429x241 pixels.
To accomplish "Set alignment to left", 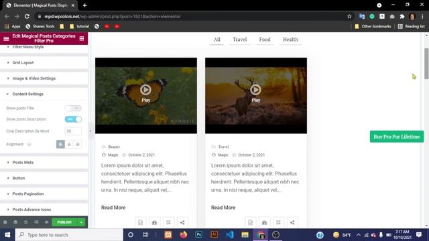I will (x=60, y=144).
